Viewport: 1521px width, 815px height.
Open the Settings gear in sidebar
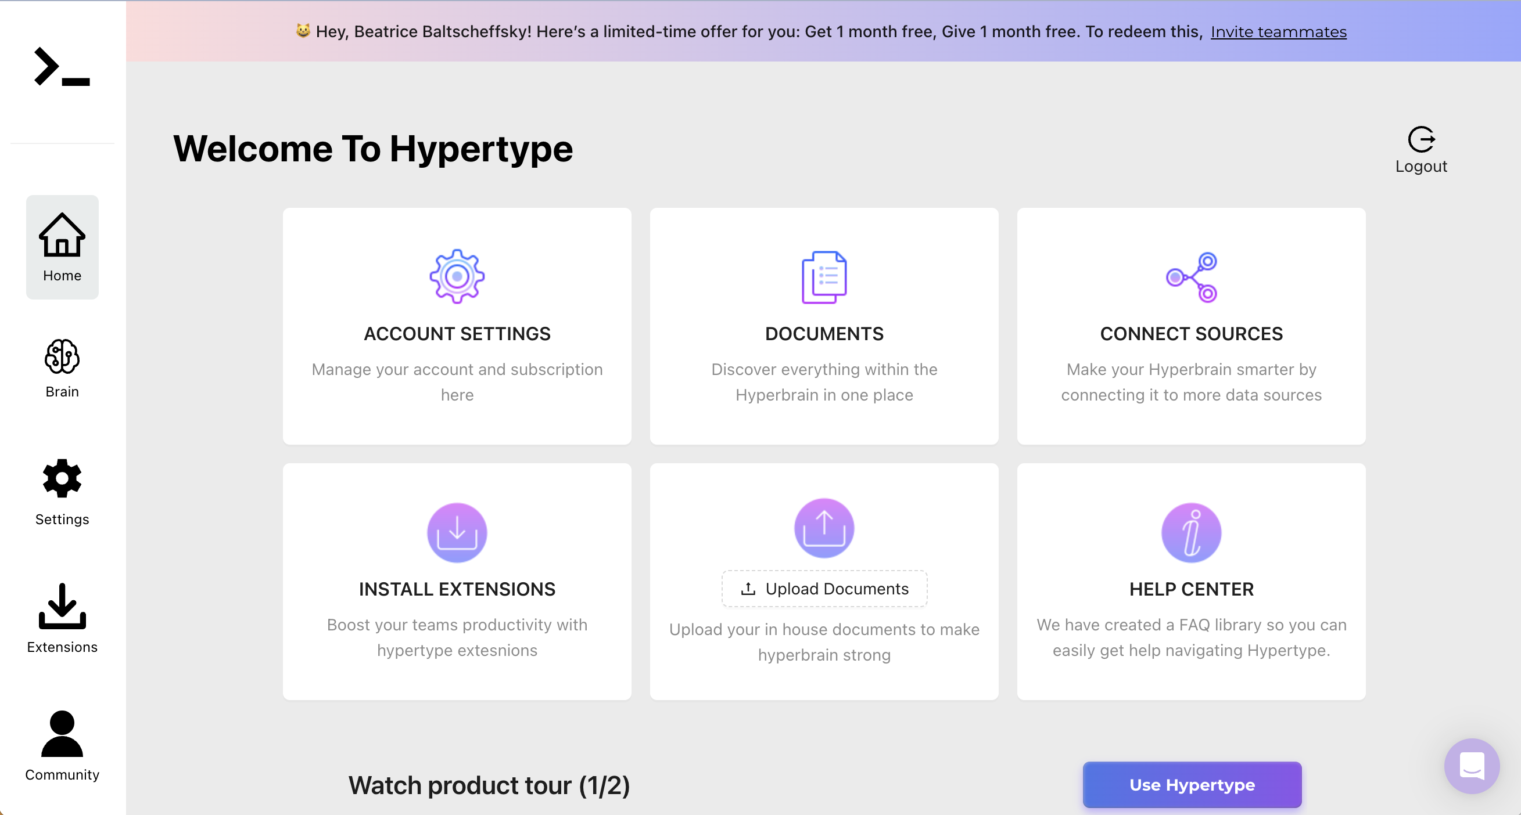62,478
